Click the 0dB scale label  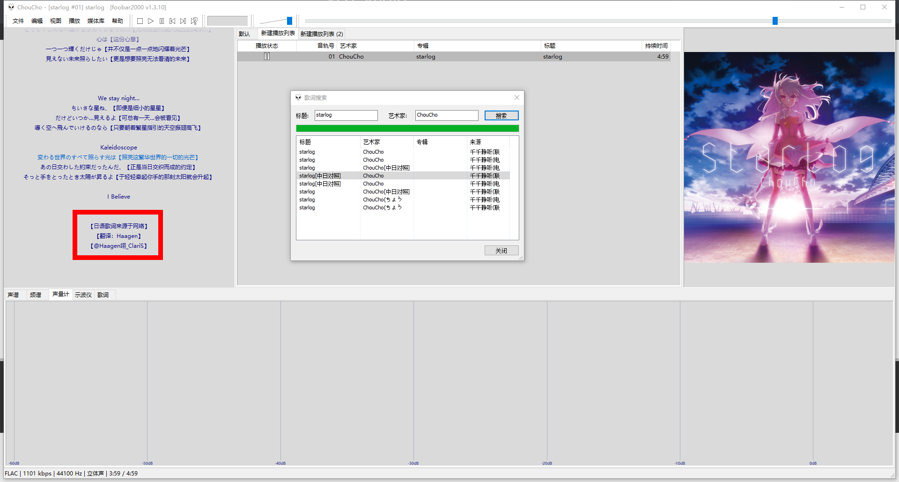pos(813,463)
